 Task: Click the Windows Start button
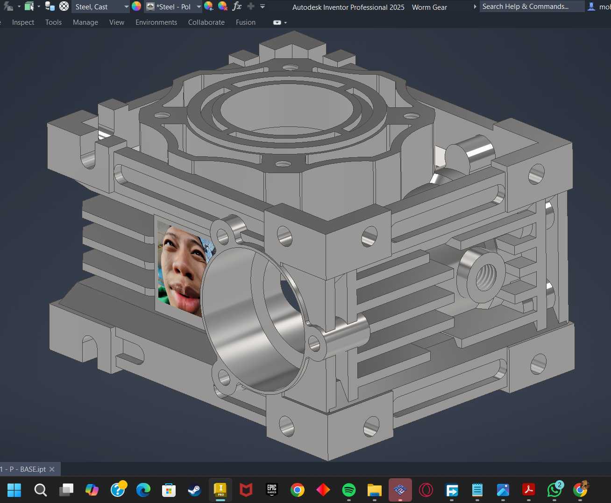click(14, 490)
